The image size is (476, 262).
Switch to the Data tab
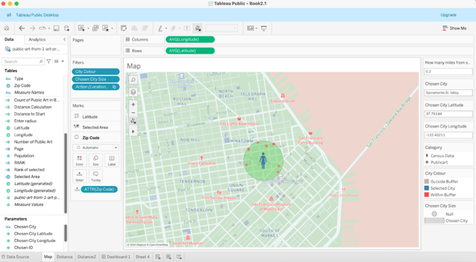pos(9,39)
